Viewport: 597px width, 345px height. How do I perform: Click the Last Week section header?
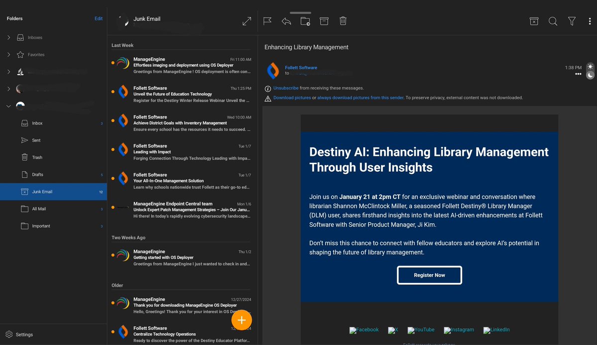pyautogui.click(x=122, y=45)
